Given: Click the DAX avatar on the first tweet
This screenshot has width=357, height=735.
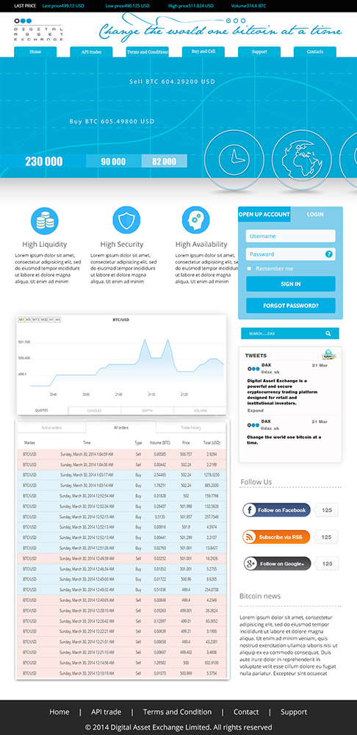Looking at the screenshot, I should (x=253, y=369).
